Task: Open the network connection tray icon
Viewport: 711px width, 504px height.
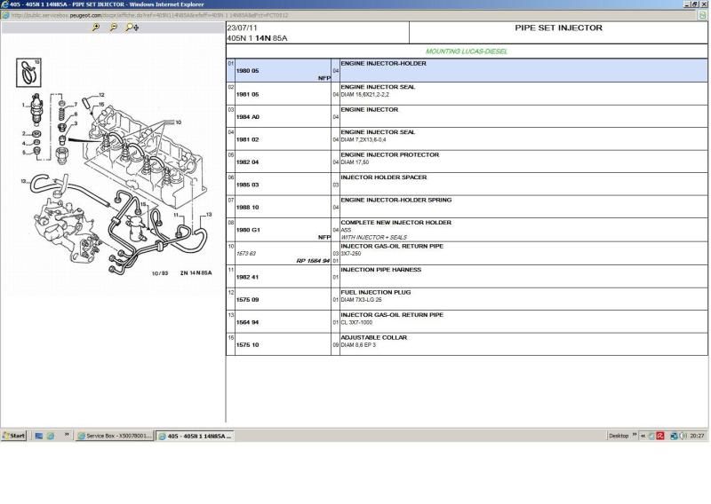Action: [x=674, y=436]
